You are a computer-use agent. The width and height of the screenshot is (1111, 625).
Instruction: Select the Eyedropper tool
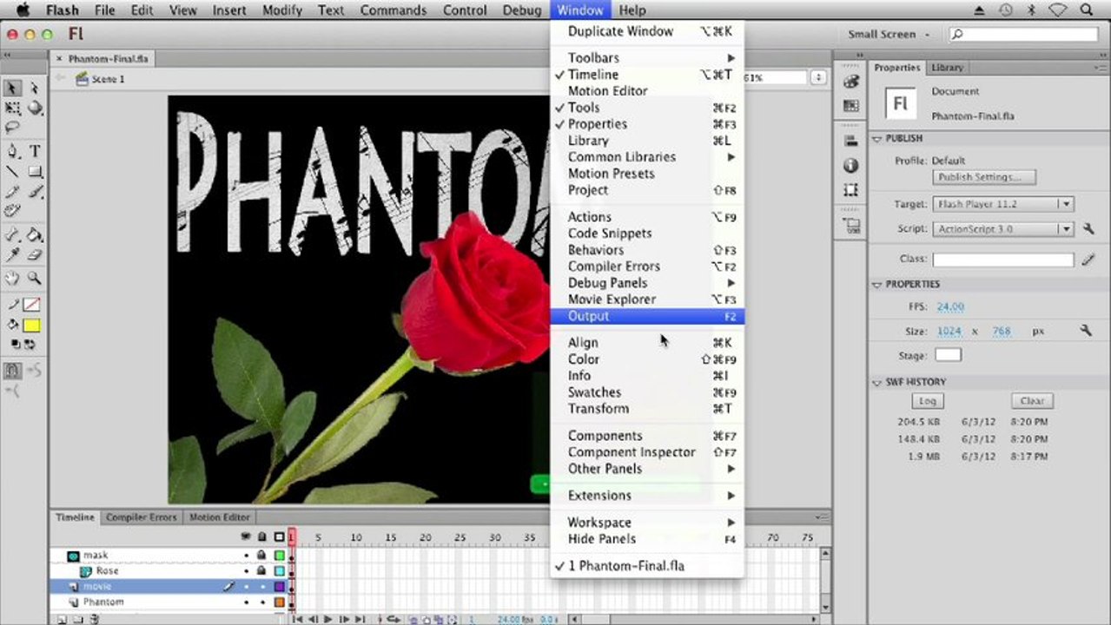click(x=13, y=255)
